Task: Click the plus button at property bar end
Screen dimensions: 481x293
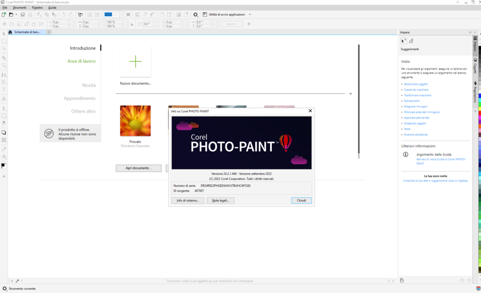Action: [x=249, y=24]
